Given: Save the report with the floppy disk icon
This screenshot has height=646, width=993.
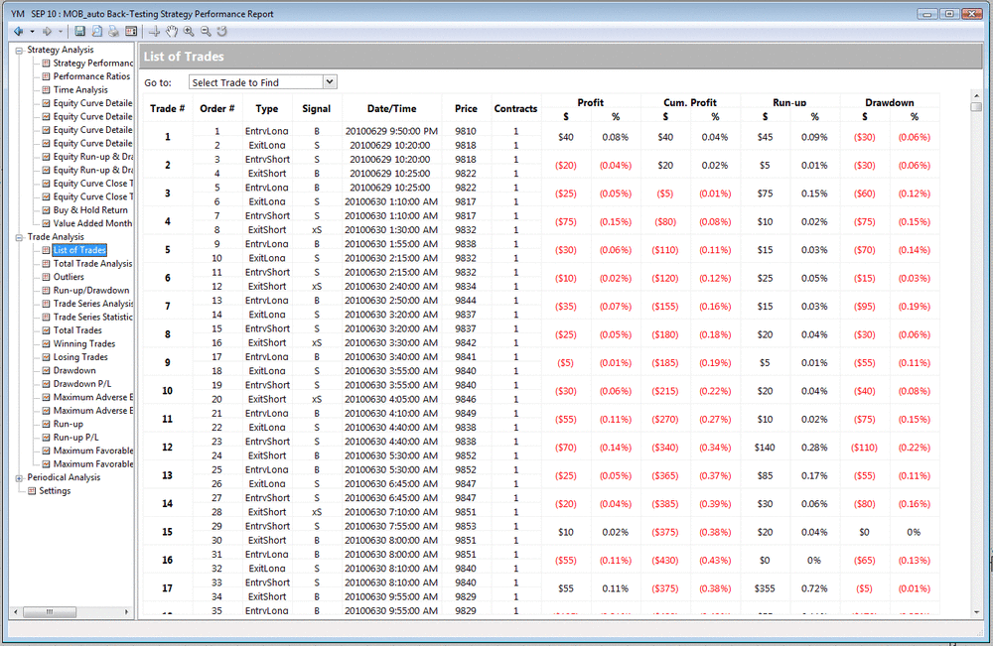Looking at the screenshot, I should [x=79, y=31].
